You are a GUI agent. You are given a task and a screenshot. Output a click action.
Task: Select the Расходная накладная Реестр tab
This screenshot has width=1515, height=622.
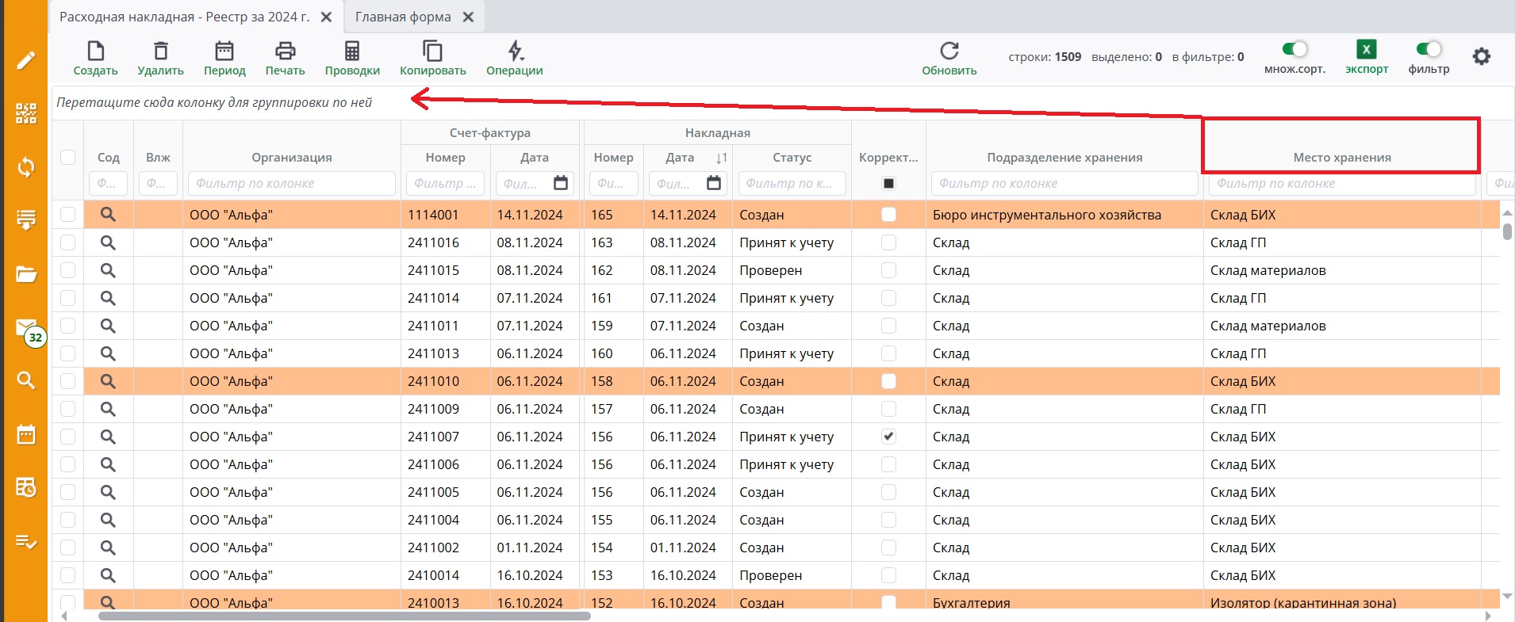point(184,17)
